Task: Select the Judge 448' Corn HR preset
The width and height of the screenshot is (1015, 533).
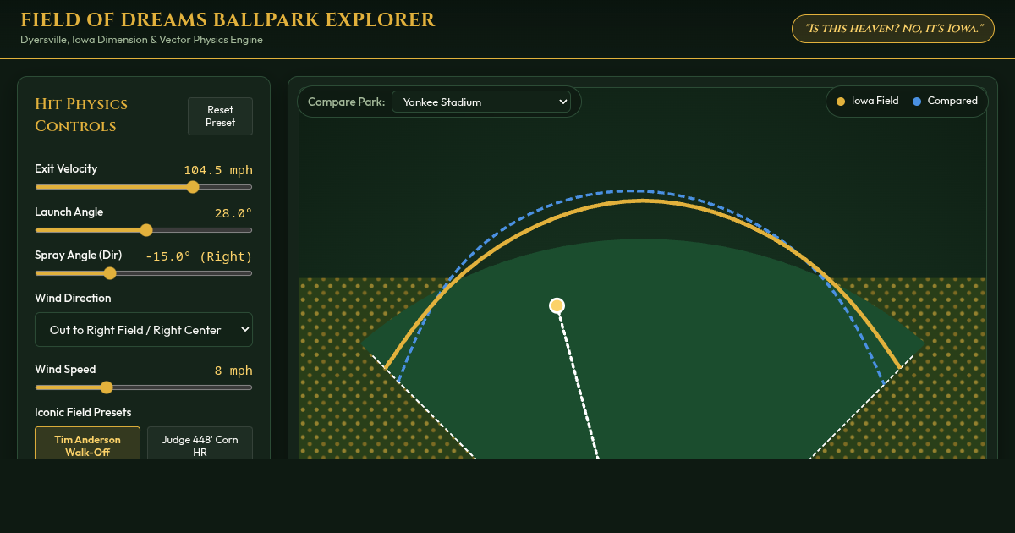Action: [200, 443]
